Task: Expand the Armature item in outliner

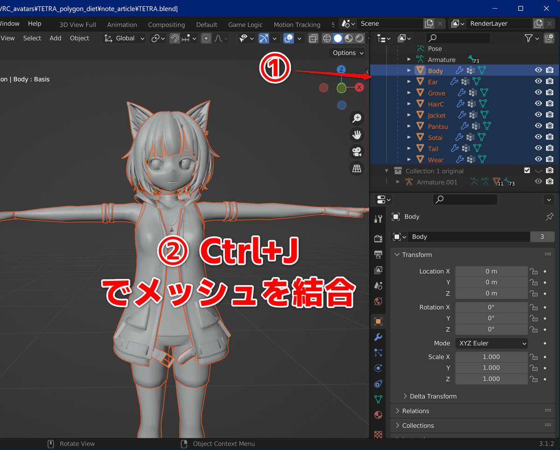Action: pos(409,60)
